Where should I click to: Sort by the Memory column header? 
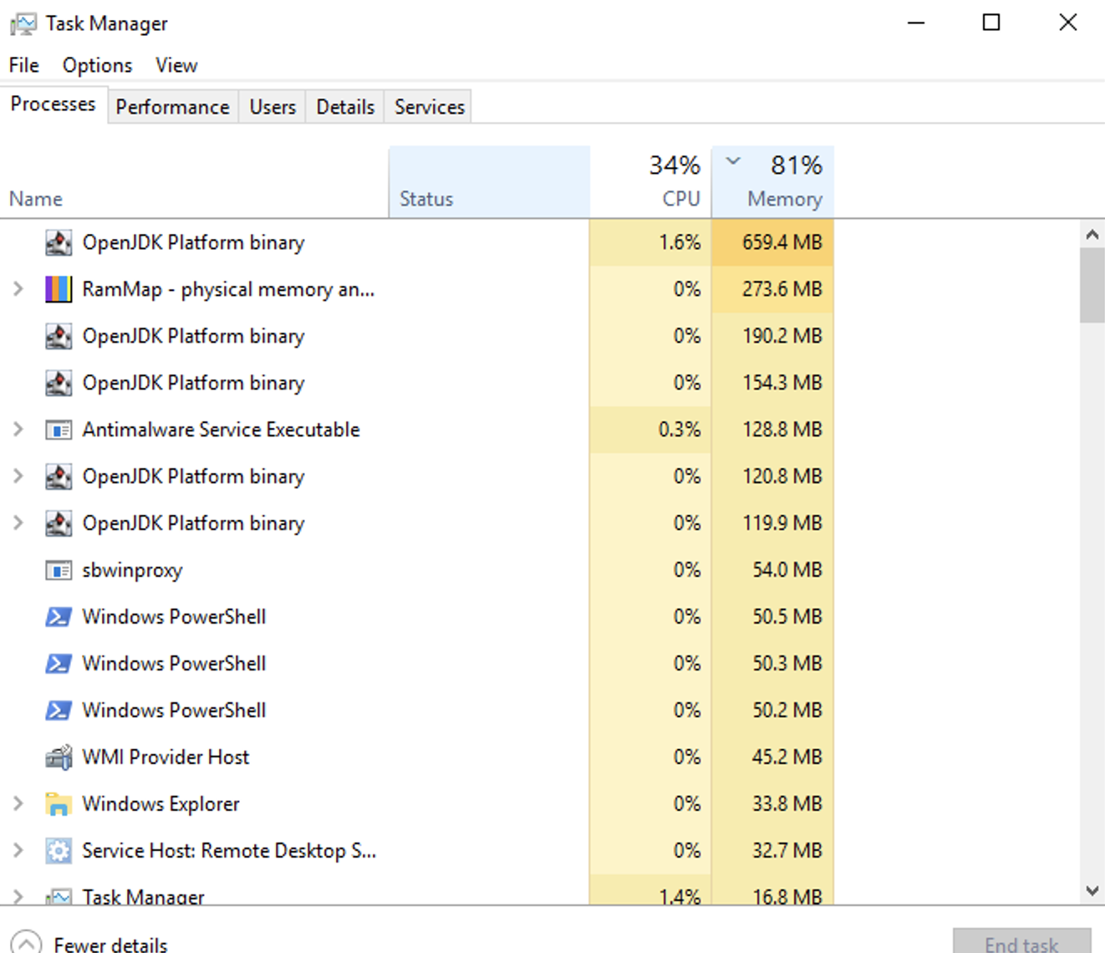[773, 182]
